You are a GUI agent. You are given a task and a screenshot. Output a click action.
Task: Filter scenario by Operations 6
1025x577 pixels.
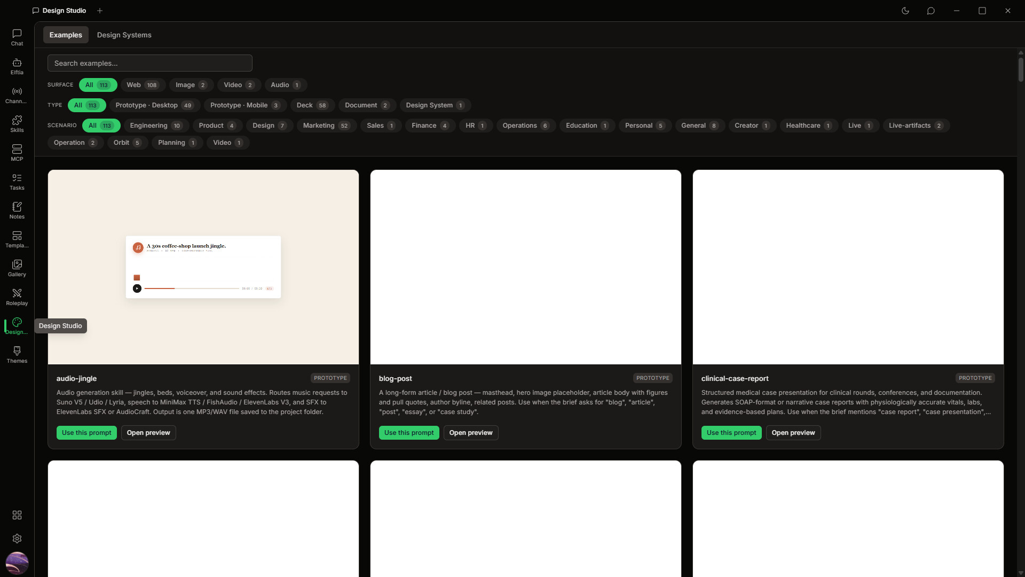(x=526, y=126)
